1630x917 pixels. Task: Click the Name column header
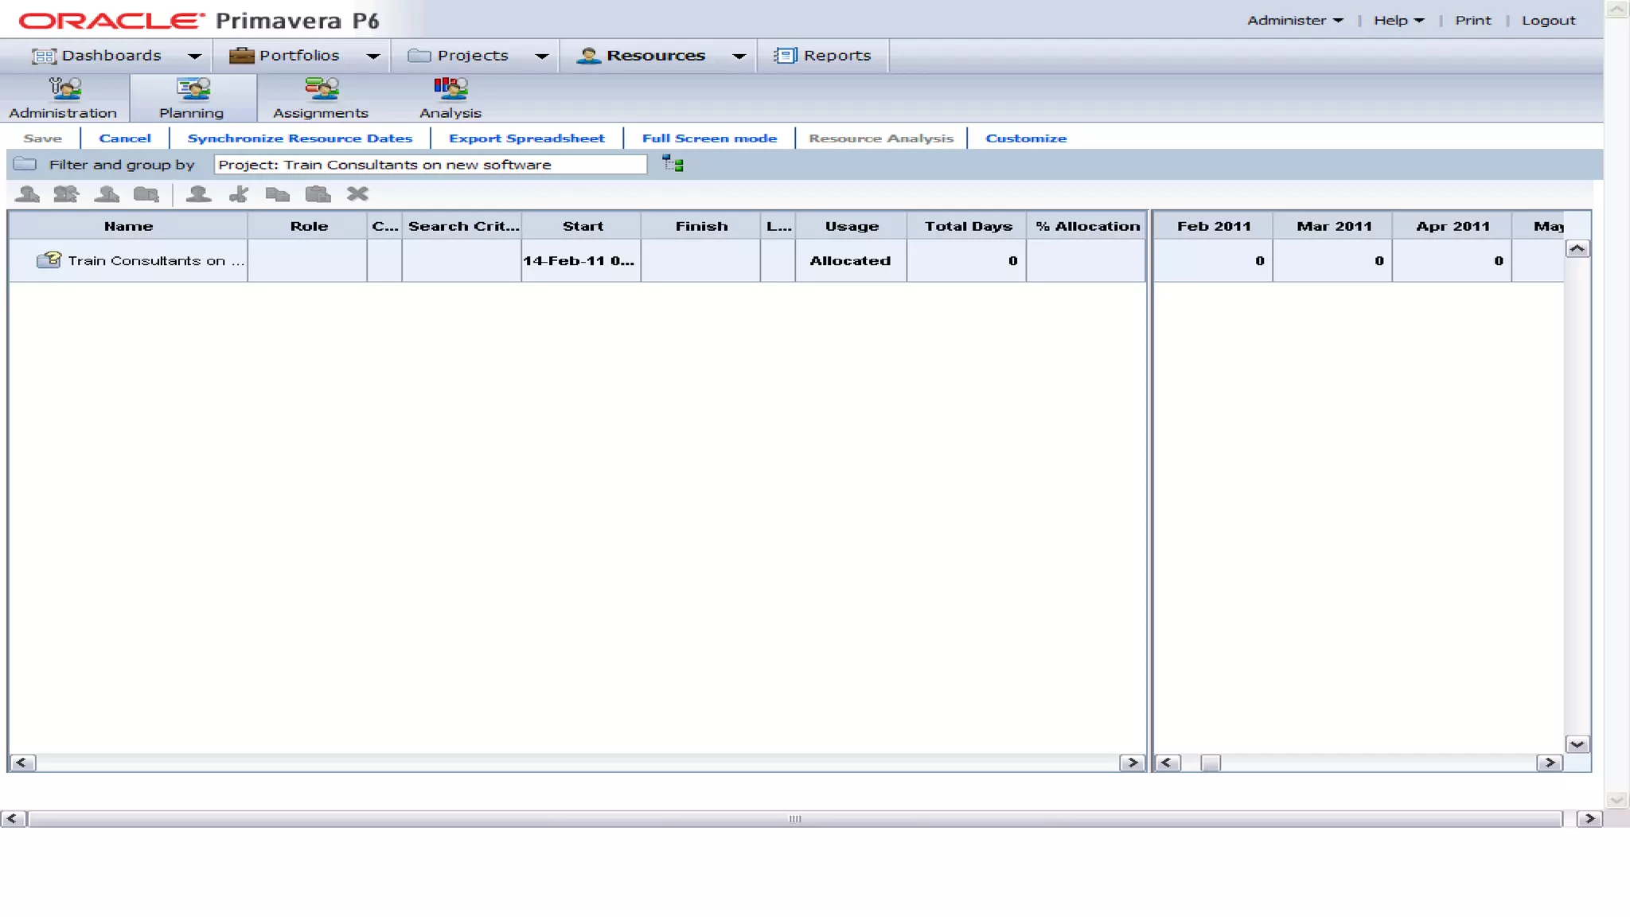[128, 226]
